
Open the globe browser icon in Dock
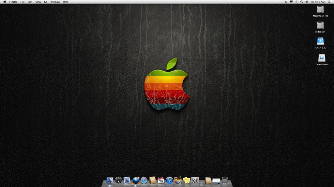tap(135, 181)
